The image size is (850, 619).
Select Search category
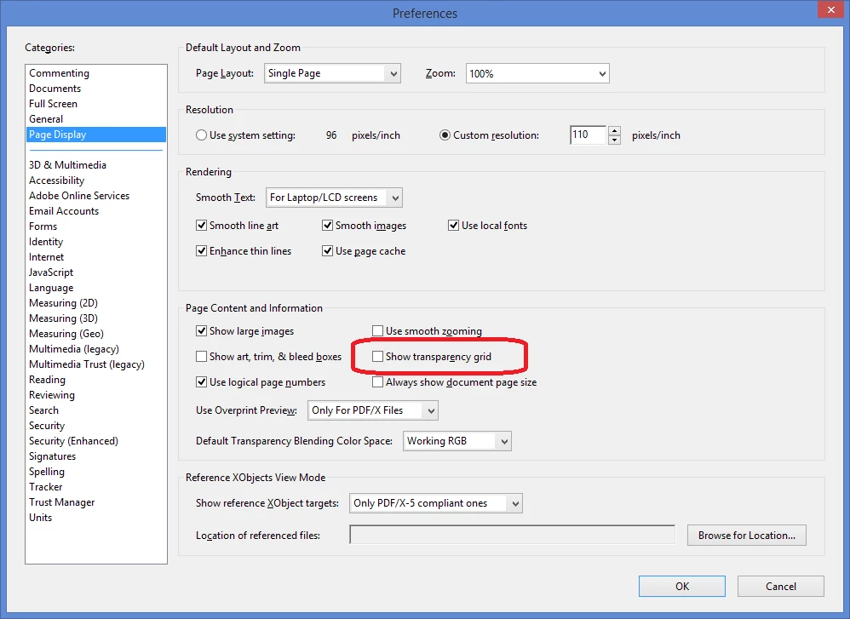(x=44, y=410)
